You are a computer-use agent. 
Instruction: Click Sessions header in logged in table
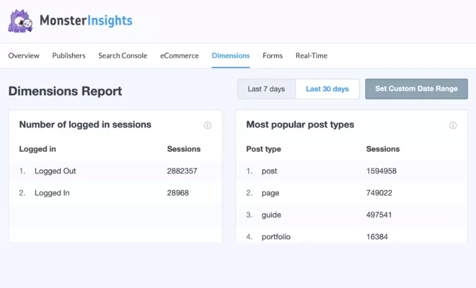tap(184, 149)
